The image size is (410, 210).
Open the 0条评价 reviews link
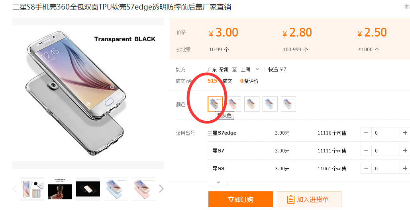tap(249, 81)
